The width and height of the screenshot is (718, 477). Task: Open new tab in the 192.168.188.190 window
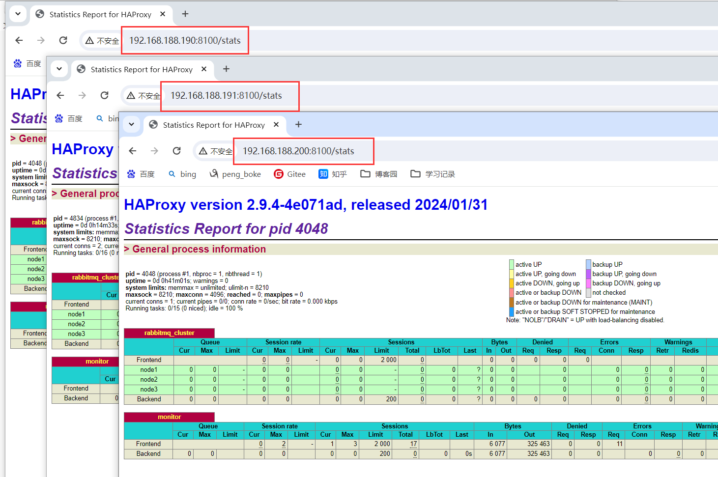pos(185,14)
